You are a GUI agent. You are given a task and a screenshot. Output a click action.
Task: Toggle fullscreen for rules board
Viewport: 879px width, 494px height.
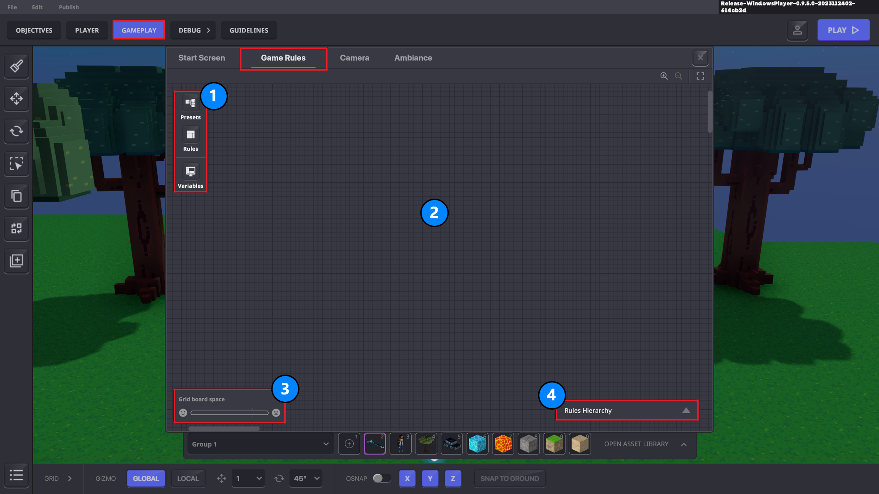pyautogui.click(x=700, y=76)
